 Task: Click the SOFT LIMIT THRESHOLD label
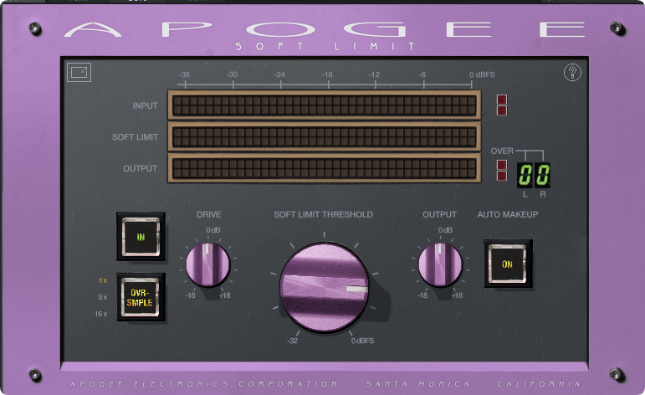point(323,214)
